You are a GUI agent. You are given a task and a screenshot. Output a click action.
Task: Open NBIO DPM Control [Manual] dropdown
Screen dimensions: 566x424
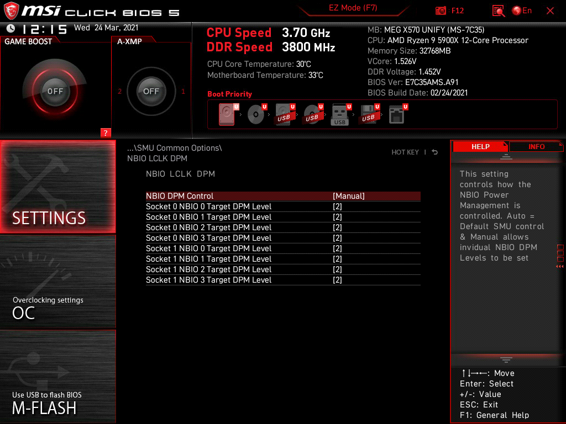click(283, 196)
